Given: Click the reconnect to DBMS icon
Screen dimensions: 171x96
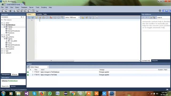Looking at the screenshot, I should [x=37, y=11].
